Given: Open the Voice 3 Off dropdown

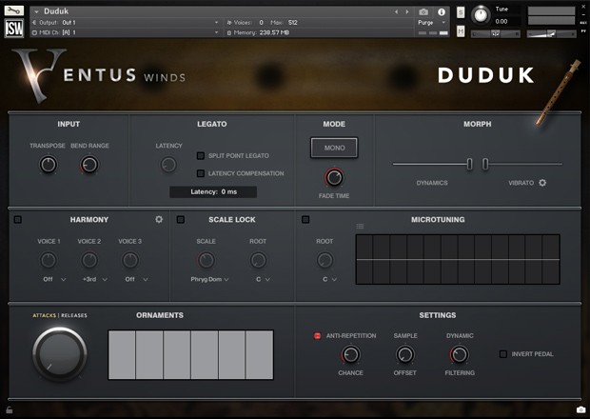Looking at the screenshot, I should point(136,279).
